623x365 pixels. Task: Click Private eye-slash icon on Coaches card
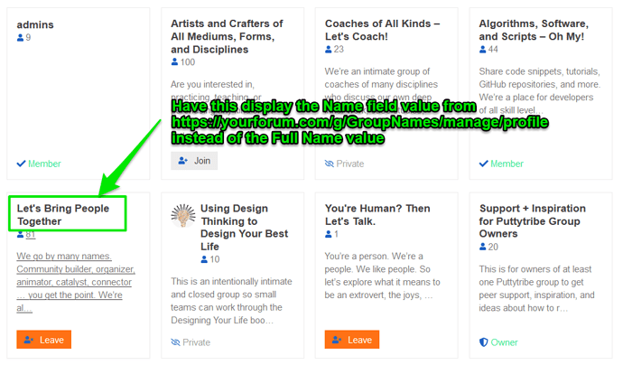coord(329,164)
